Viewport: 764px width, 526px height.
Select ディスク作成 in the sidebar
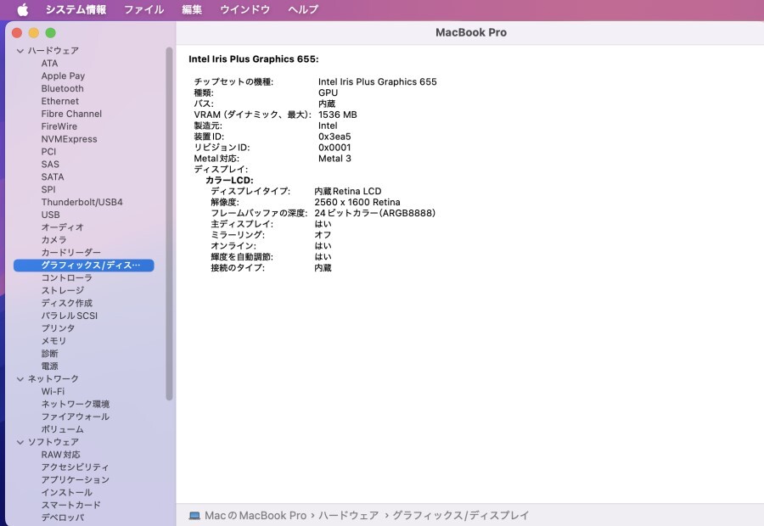point(67,304)
